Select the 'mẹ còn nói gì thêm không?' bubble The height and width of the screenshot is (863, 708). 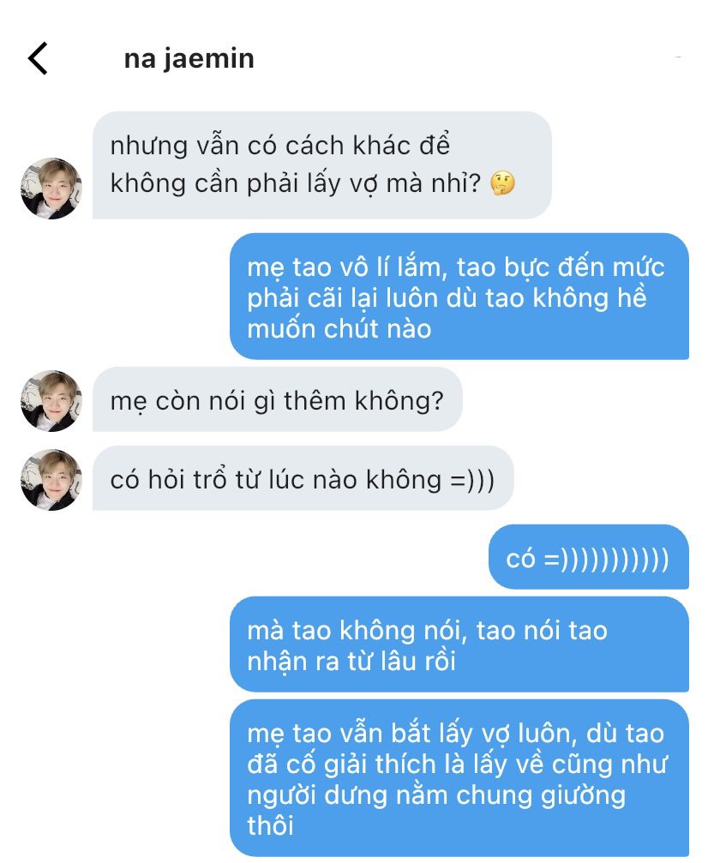click(x=277, y=399)
